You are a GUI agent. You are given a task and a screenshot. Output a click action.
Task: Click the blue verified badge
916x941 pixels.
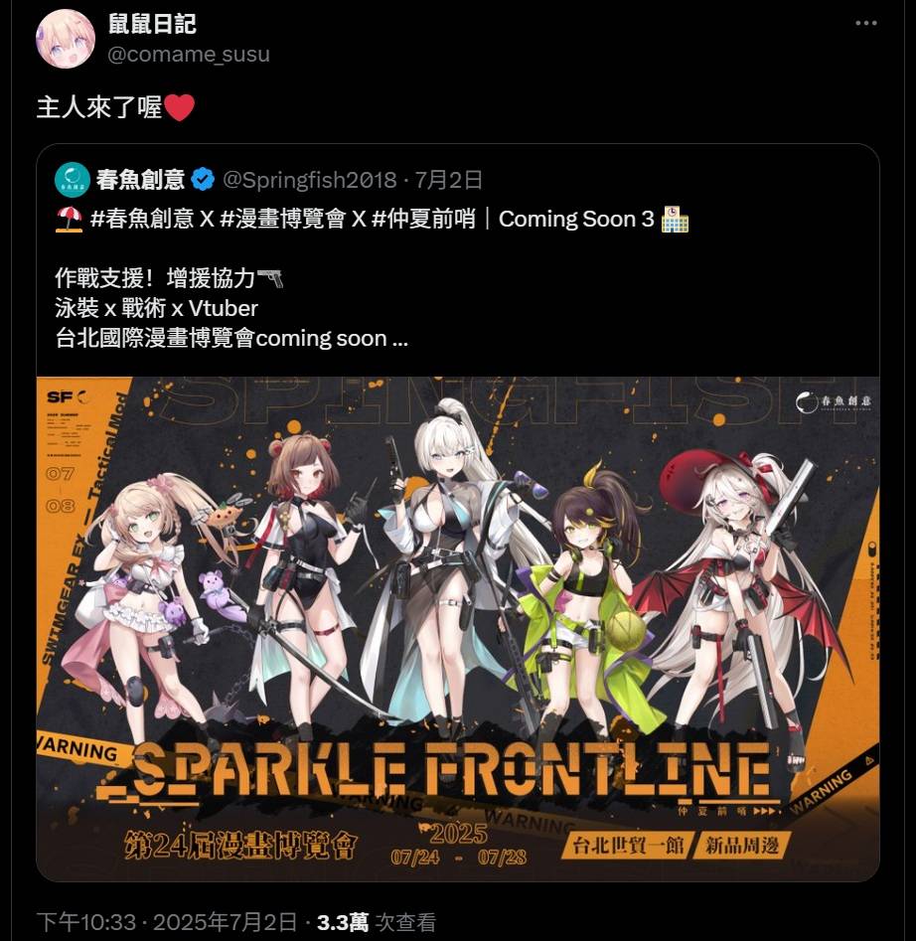pyautogui.click(x=203, y=180)
